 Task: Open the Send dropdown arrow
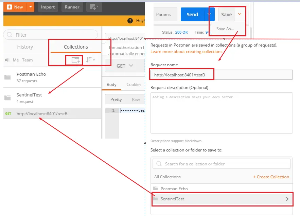(x=209, y=14)
